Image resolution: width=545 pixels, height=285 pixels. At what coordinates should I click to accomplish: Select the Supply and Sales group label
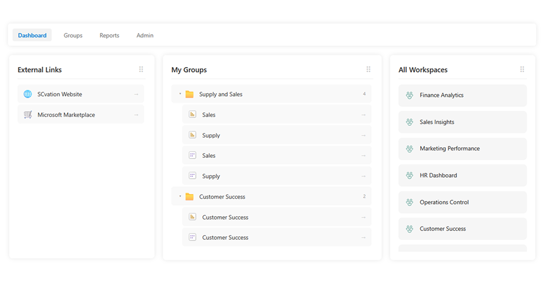(221, 94)
